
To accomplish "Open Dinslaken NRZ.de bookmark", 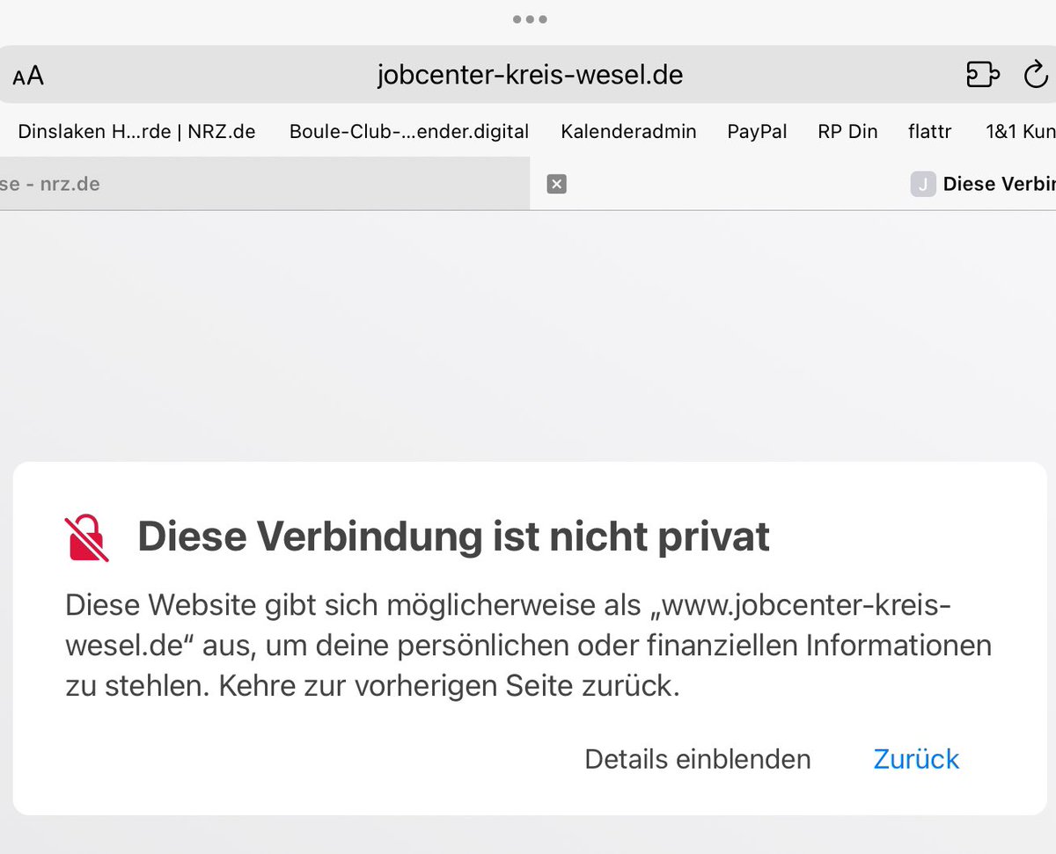I will click(136, 132).
